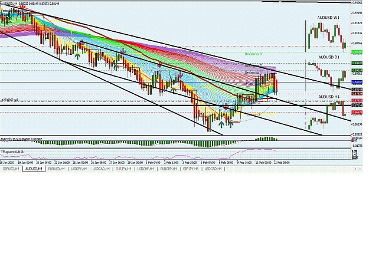Switch to the EURGBP,H4 chart tab
369x257 pixels.
coord(168,169)
